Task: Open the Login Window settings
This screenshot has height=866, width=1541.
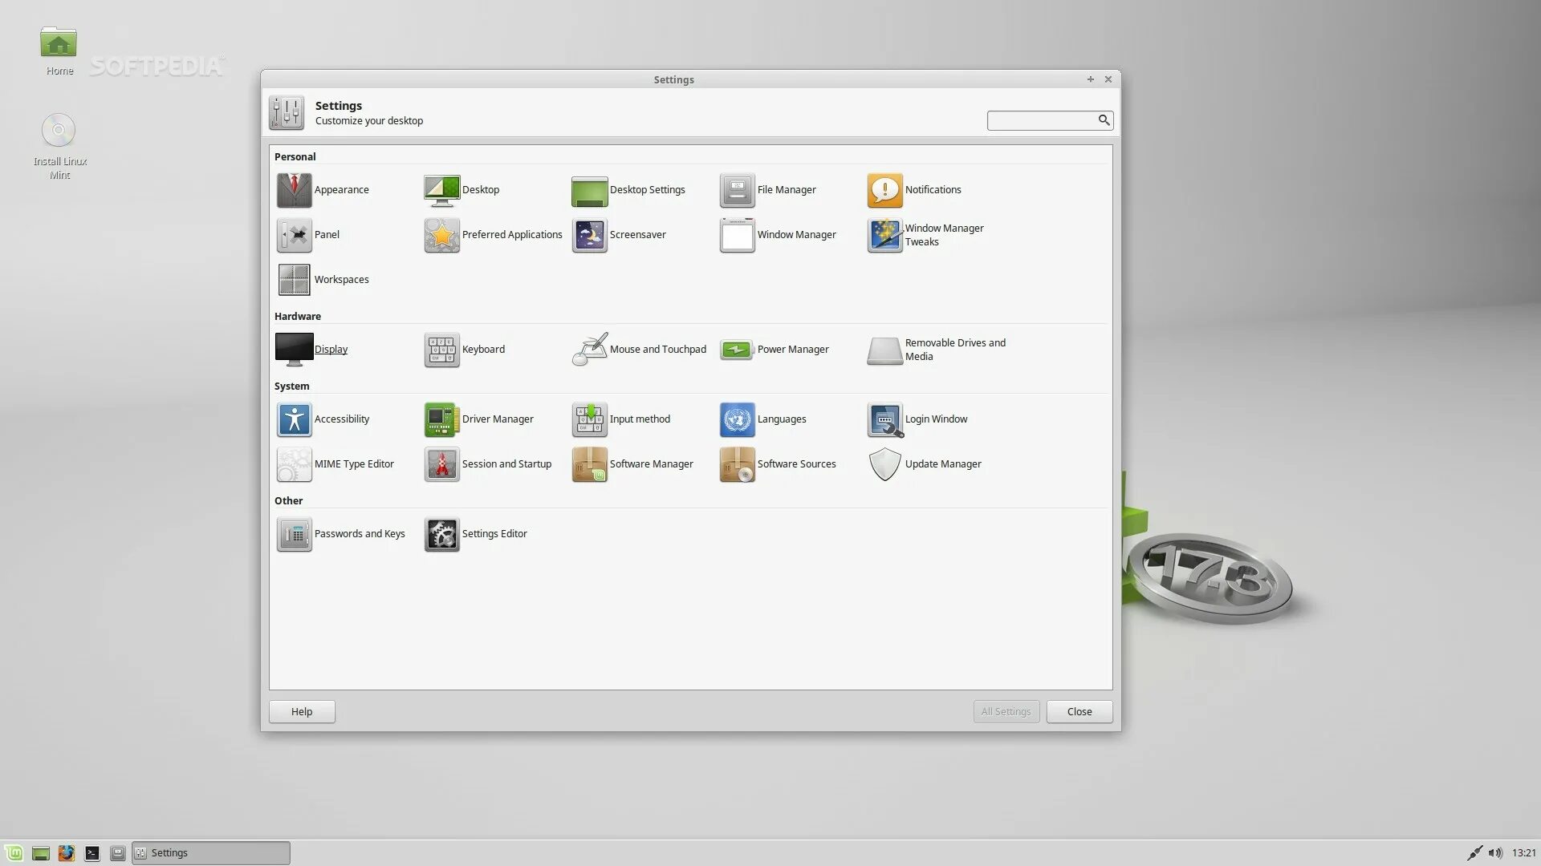Action: click(x=884, y=419)
